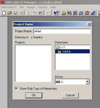Open the Assign menu
This screenshot has width=100, height=108.
coord(31,7)
